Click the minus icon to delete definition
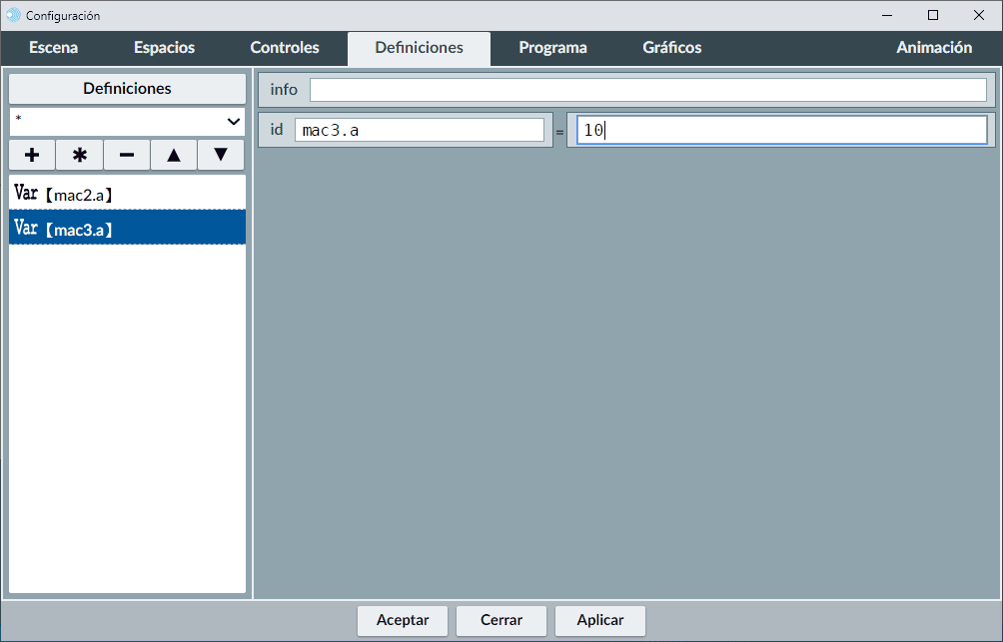The height and width of the screenshot is (642, 1003). coord(127,155)
